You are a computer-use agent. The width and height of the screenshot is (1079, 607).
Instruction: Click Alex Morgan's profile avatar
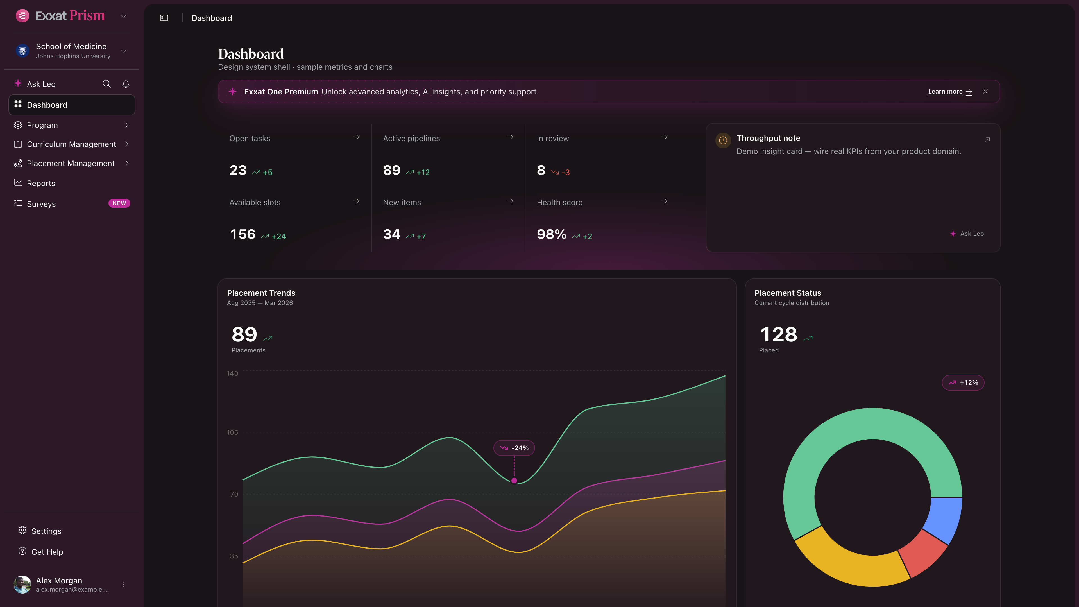(22, 585)
